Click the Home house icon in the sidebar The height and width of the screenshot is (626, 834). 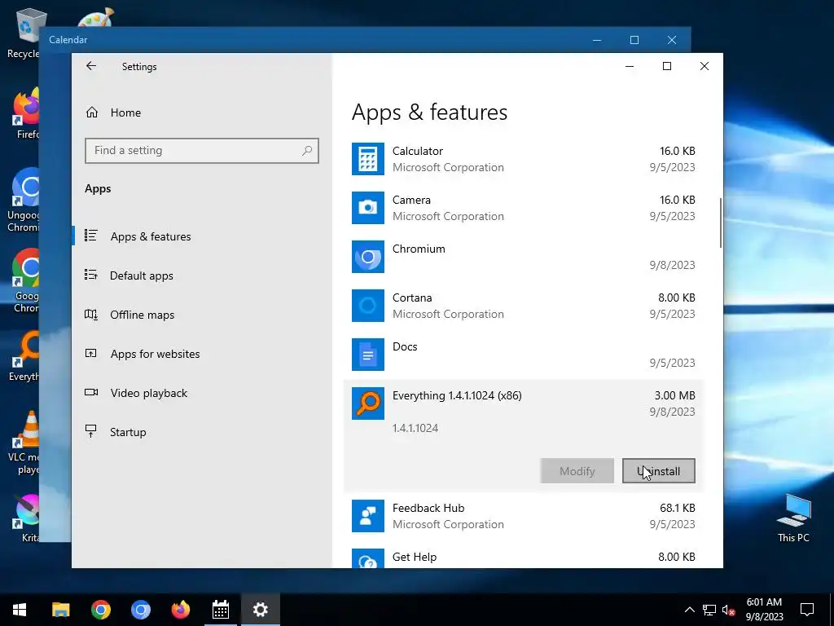tap(92, 112)
